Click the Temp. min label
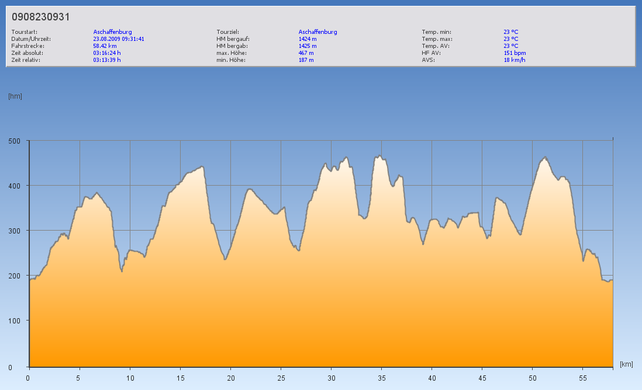Viewport: 642px width, 390px height. pyautogui.click(x=436, y=32)
